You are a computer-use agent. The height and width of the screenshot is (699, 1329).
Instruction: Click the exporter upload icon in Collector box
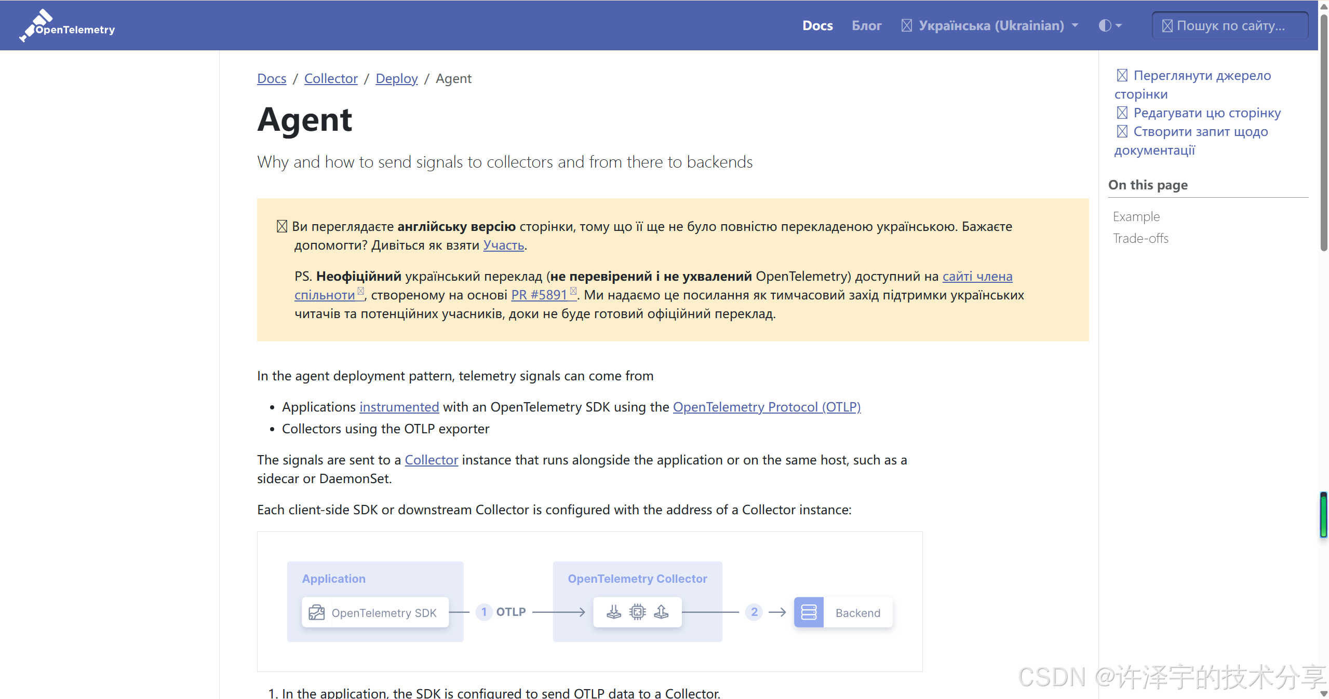click(x=661, y=612)
